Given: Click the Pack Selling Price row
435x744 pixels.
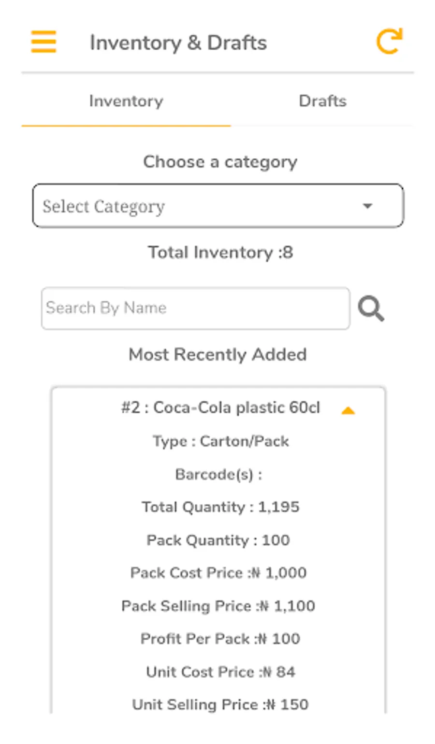Looking at the screenshot, I should tap(218, 606).
